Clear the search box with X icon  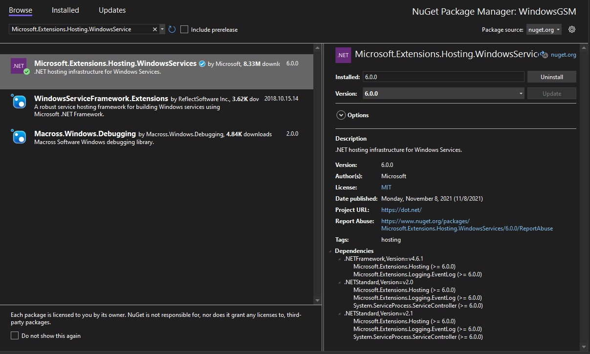click(x=155, y=29)
